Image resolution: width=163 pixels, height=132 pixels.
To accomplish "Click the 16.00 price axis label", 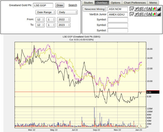I will tap(150, 49).
